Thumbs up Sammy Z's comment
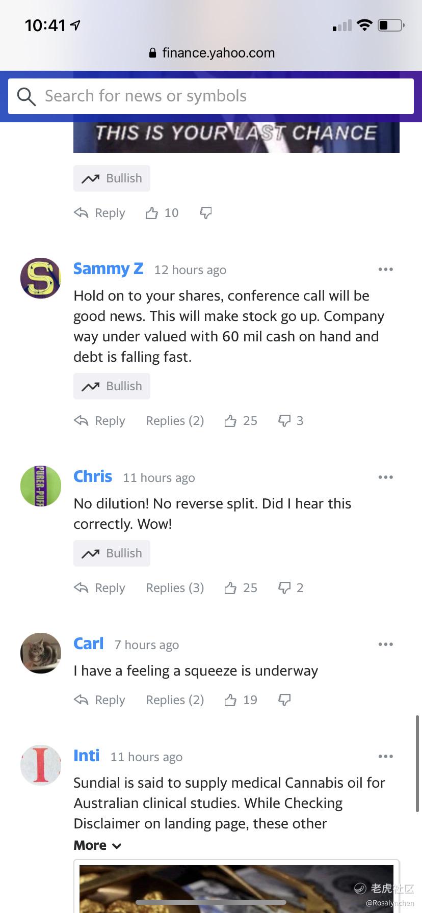Image resolution: width=422 pixels, height=913 pixels. point(230,421)
